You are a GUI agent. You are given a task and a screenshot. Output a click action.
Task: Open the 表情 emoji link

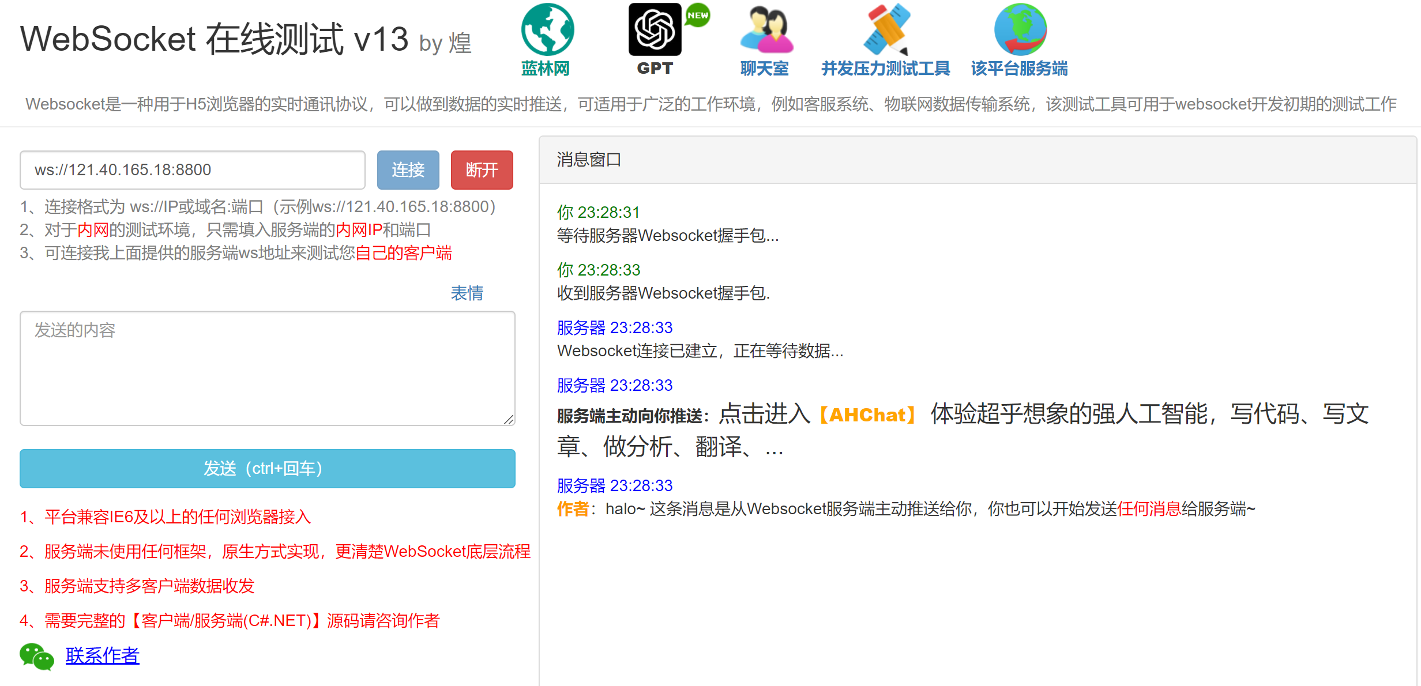coord(467,293)
